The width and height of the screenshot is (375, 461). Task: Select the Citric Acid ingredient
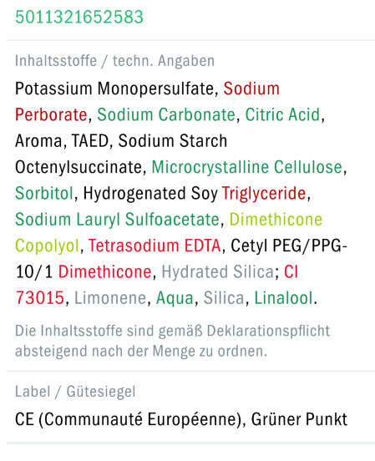pyautogui.click(x=282, y=114)
